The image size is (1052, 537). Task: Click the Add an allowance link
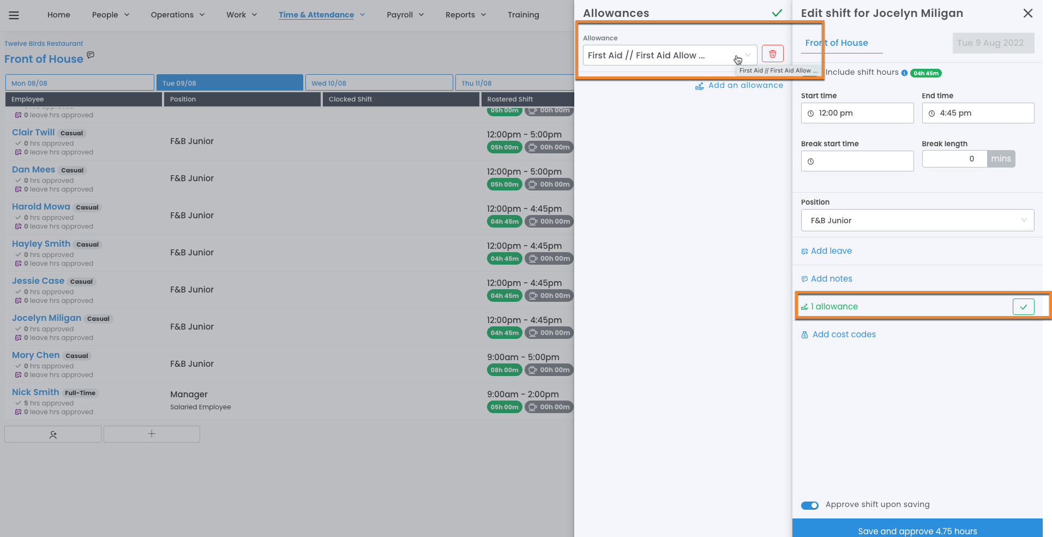tap(745, 86)
